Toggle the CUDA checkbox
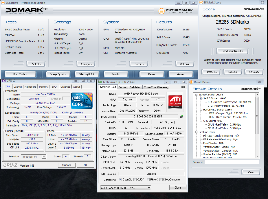The width and height of the screenshot is (268, 199). pos(135,180)
